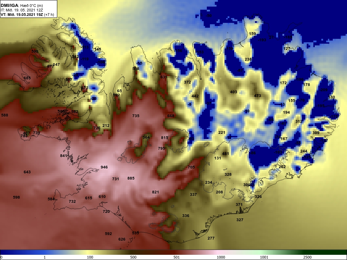Click the 312 value label
Screen dimensions: 347x260
coord(299,121)
